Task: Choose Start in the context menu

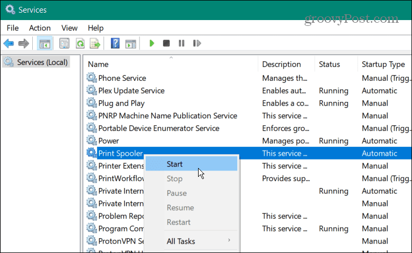Action: 175,164
